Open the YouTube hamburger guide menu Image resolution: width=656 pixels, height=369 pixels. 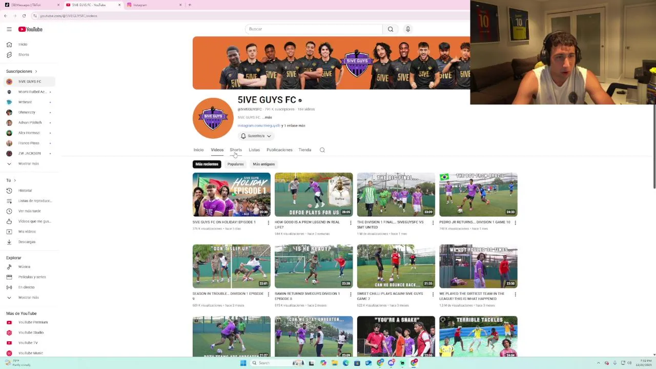click(9, 29)
